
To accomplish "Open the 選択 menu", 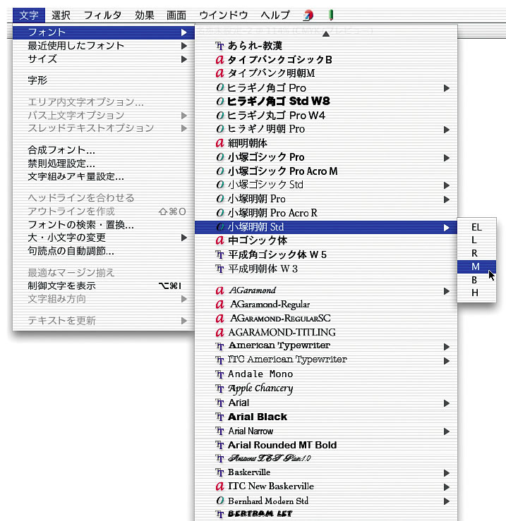I will (61, 16).
